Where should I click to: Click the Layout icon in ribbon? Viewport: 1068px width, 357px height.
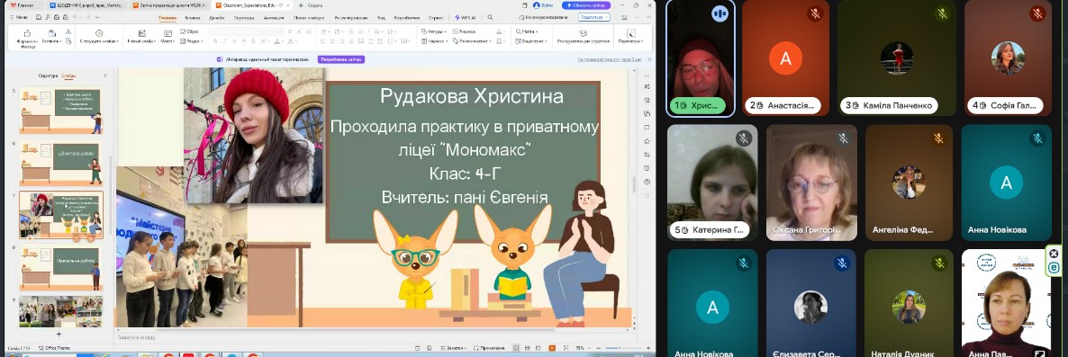coord(167,32)
